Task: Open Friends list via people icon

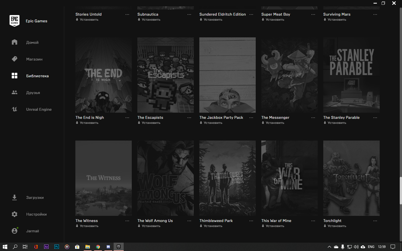Action: pyautogui.click(x=15, y=92)
